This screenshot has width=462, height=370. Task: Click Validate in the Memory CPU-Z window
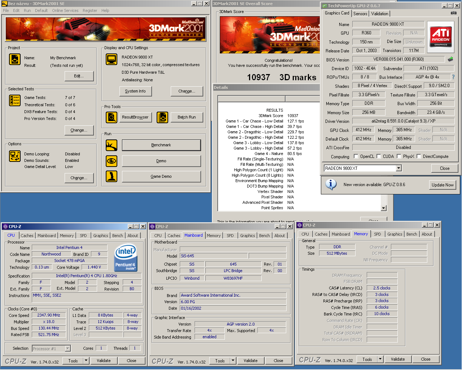[398, 359]
